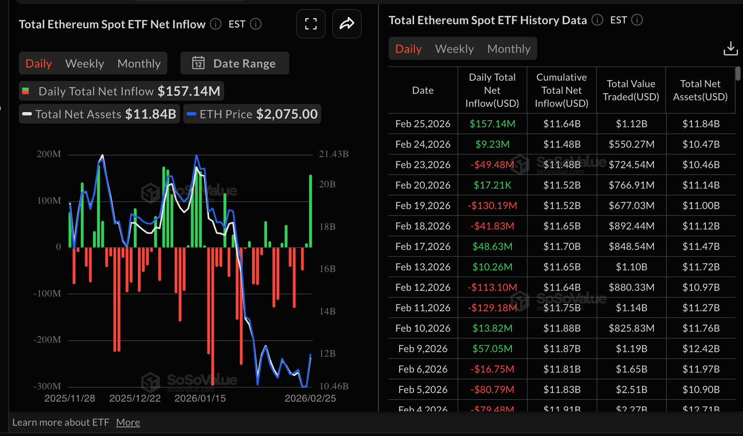Screen dimensions: 743x436
Task: Toggle Daily Total Net Inflow series
Action: pyautogui.click(x=121, y=91)
